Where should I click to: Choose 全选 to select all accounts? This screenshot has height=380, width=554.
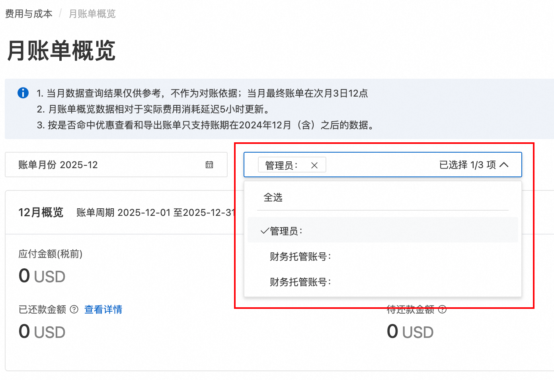273,198
